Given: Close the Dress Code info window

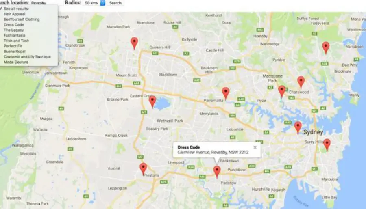Looking at the screenshot, I should (255, 147).
